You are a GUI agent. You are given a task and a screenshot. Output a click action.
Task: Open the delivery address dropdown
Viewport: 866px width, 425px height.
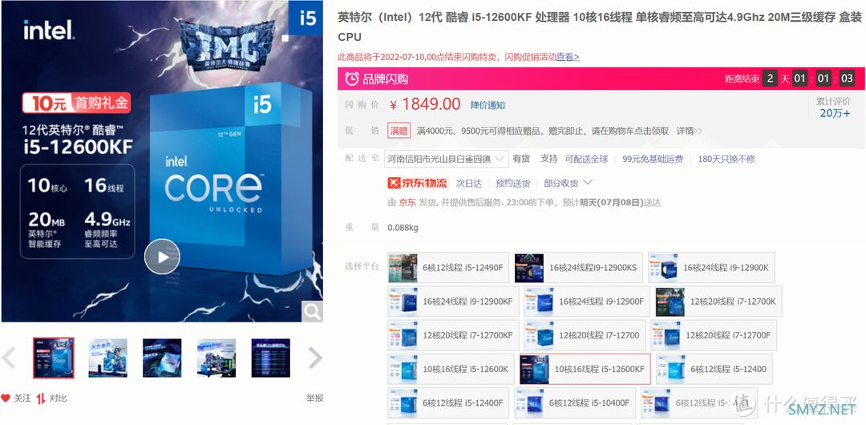click(x=447, y=159)
